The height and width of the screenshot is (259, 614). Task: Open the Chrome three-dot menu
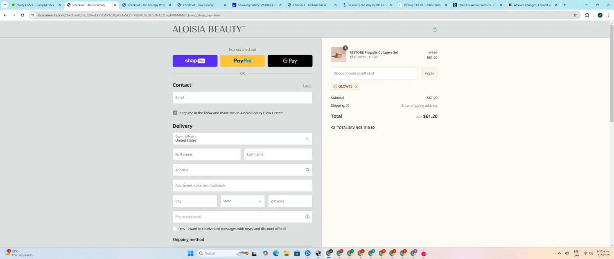pos(609,15)
